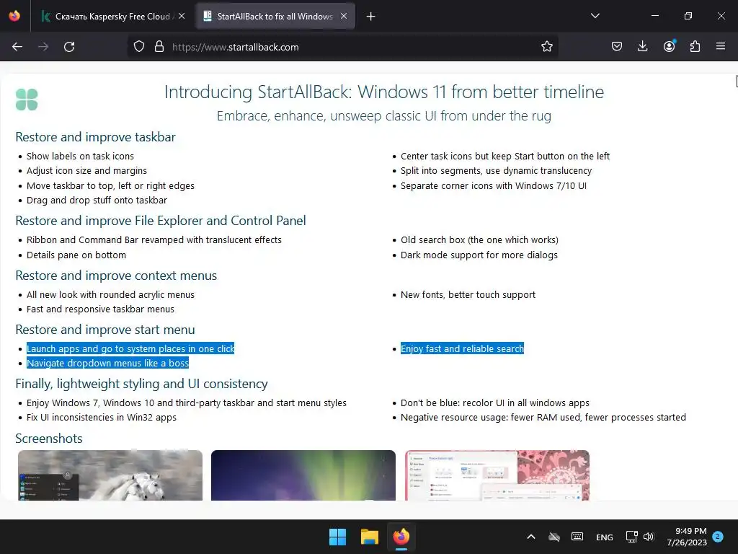
Task: Open the clock and calendar flyout
Action: (x=687, y=537)
